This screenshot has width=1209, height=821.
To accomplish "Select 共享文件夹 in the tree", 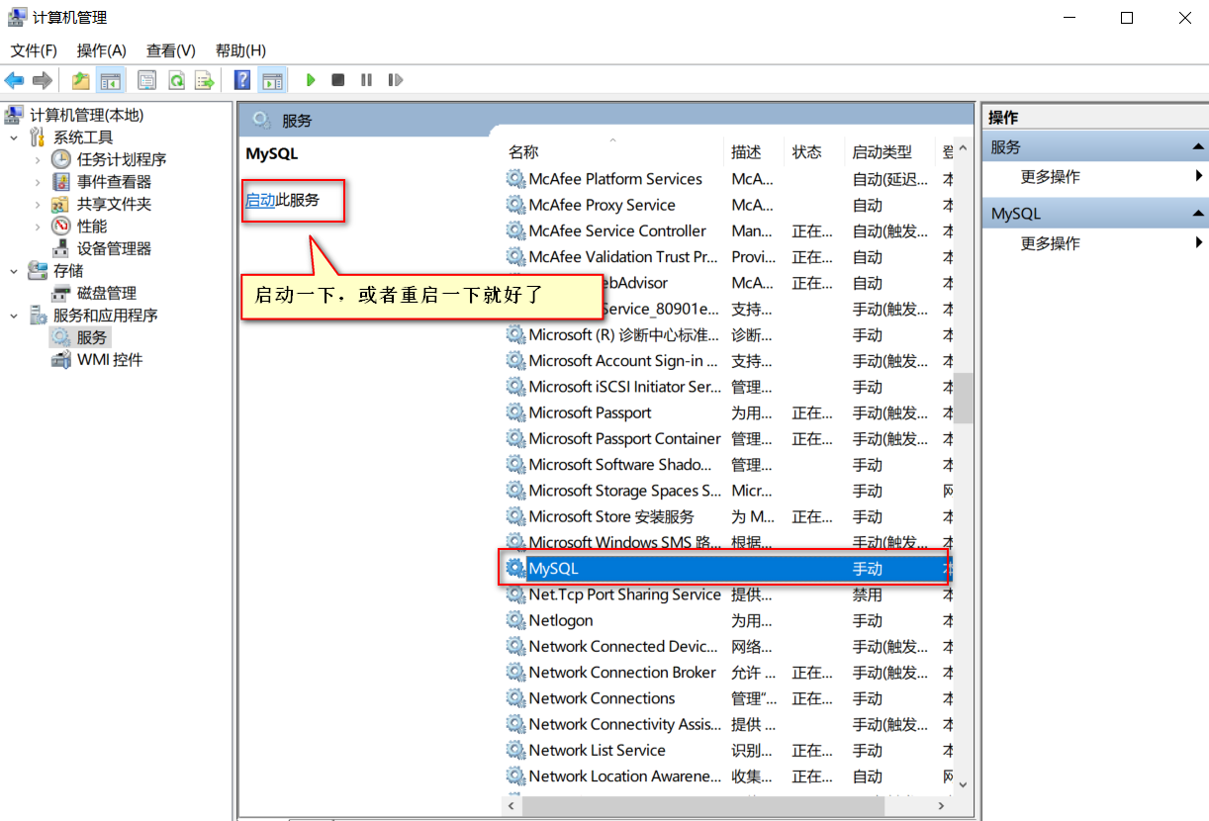I will pyautogui.click(x=114, y=204).
